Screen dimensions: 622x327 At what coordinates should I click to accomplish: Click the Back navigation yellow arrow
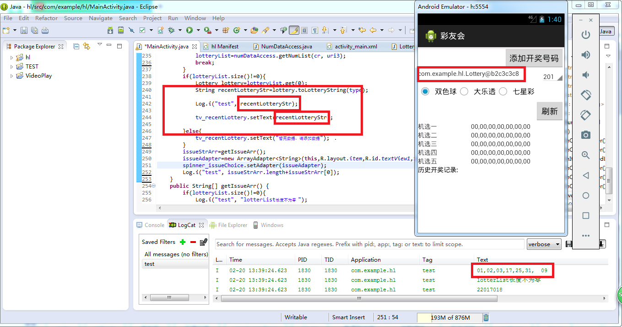373,31
